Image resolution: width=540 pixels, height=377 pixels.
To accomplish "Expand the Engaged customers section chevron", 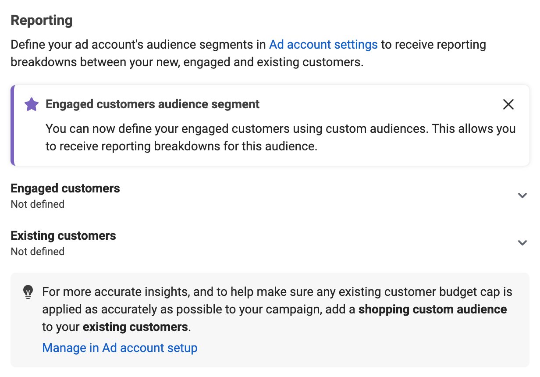I will click(522, 196).
